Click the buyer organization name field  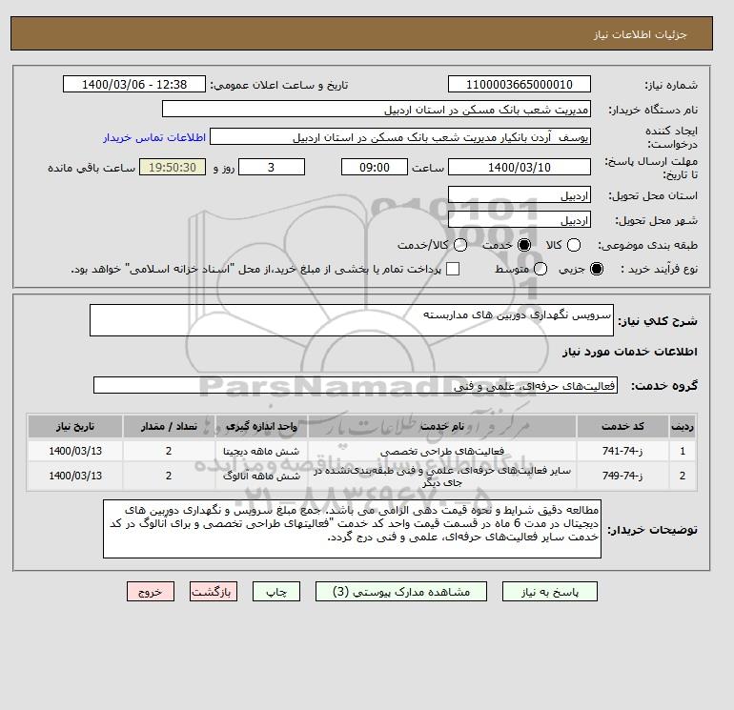pyautogui.click(x=377, y=109)
